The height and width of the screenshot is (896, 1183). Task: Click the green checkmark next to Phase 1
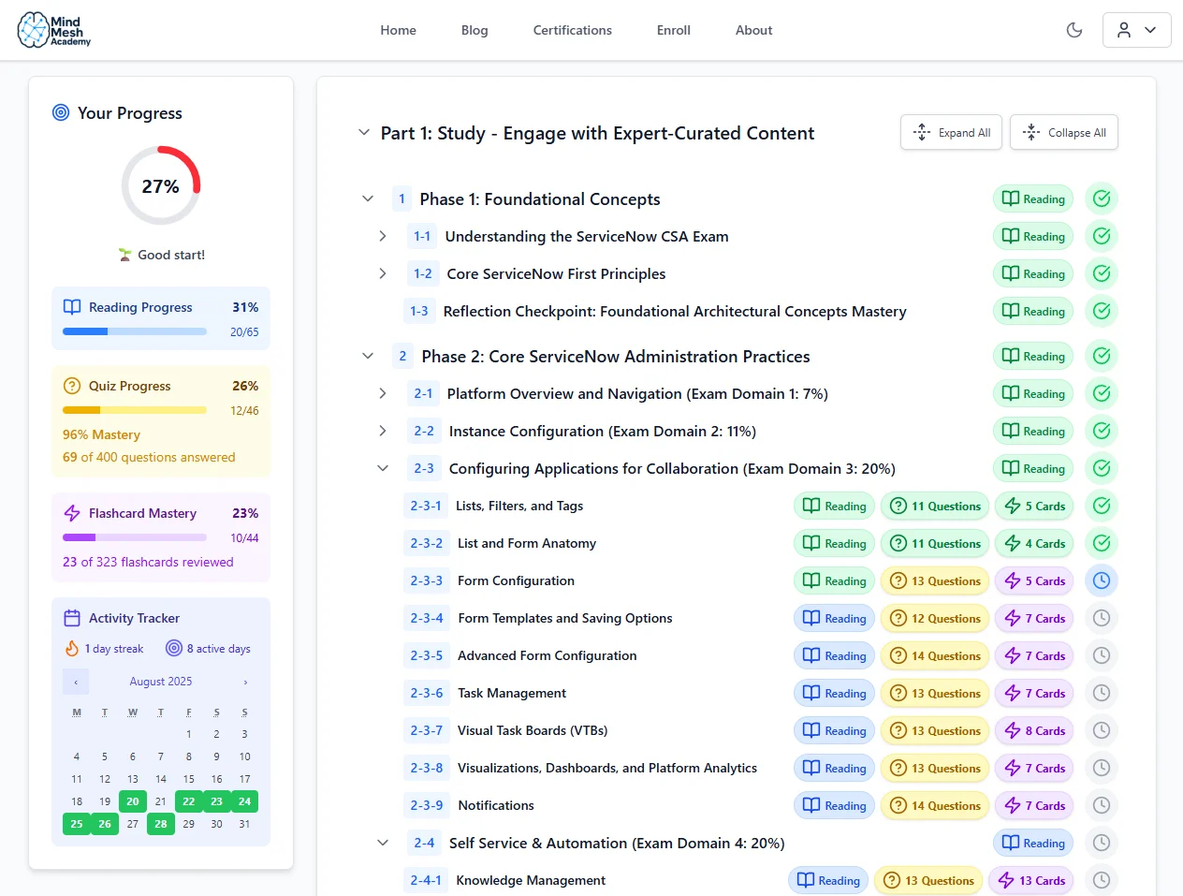pyautogui.click(x=1102, y=198)
